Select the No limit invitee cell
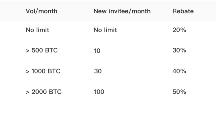Screen dimensions: 216x113 click(105, 30)
